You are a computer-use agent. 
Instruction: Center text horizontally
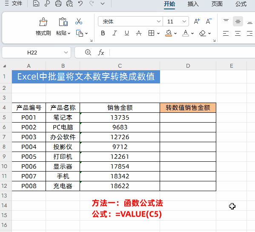point(238,33)
